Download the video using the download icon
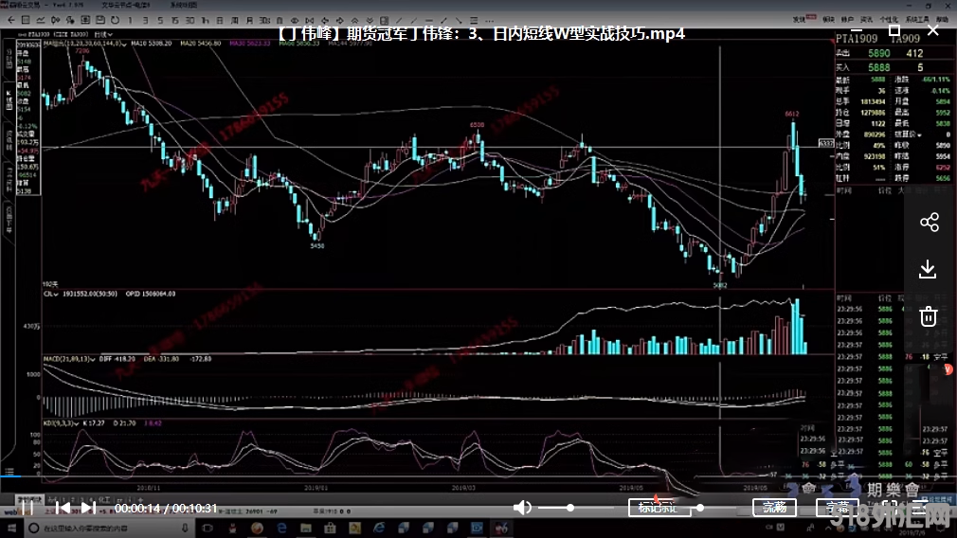This screenshot has width=957, height=538. (x=929, y=270)
